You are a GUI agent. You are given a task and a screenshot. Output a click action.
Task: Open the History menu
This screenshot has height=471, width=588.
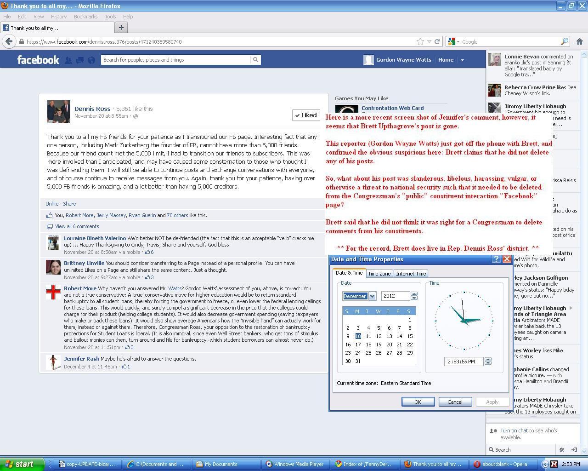[x=59, y=17]
